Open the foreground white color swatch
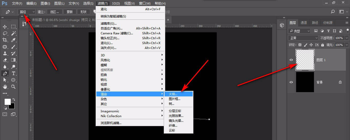350x140 pixels. (7, 102)
